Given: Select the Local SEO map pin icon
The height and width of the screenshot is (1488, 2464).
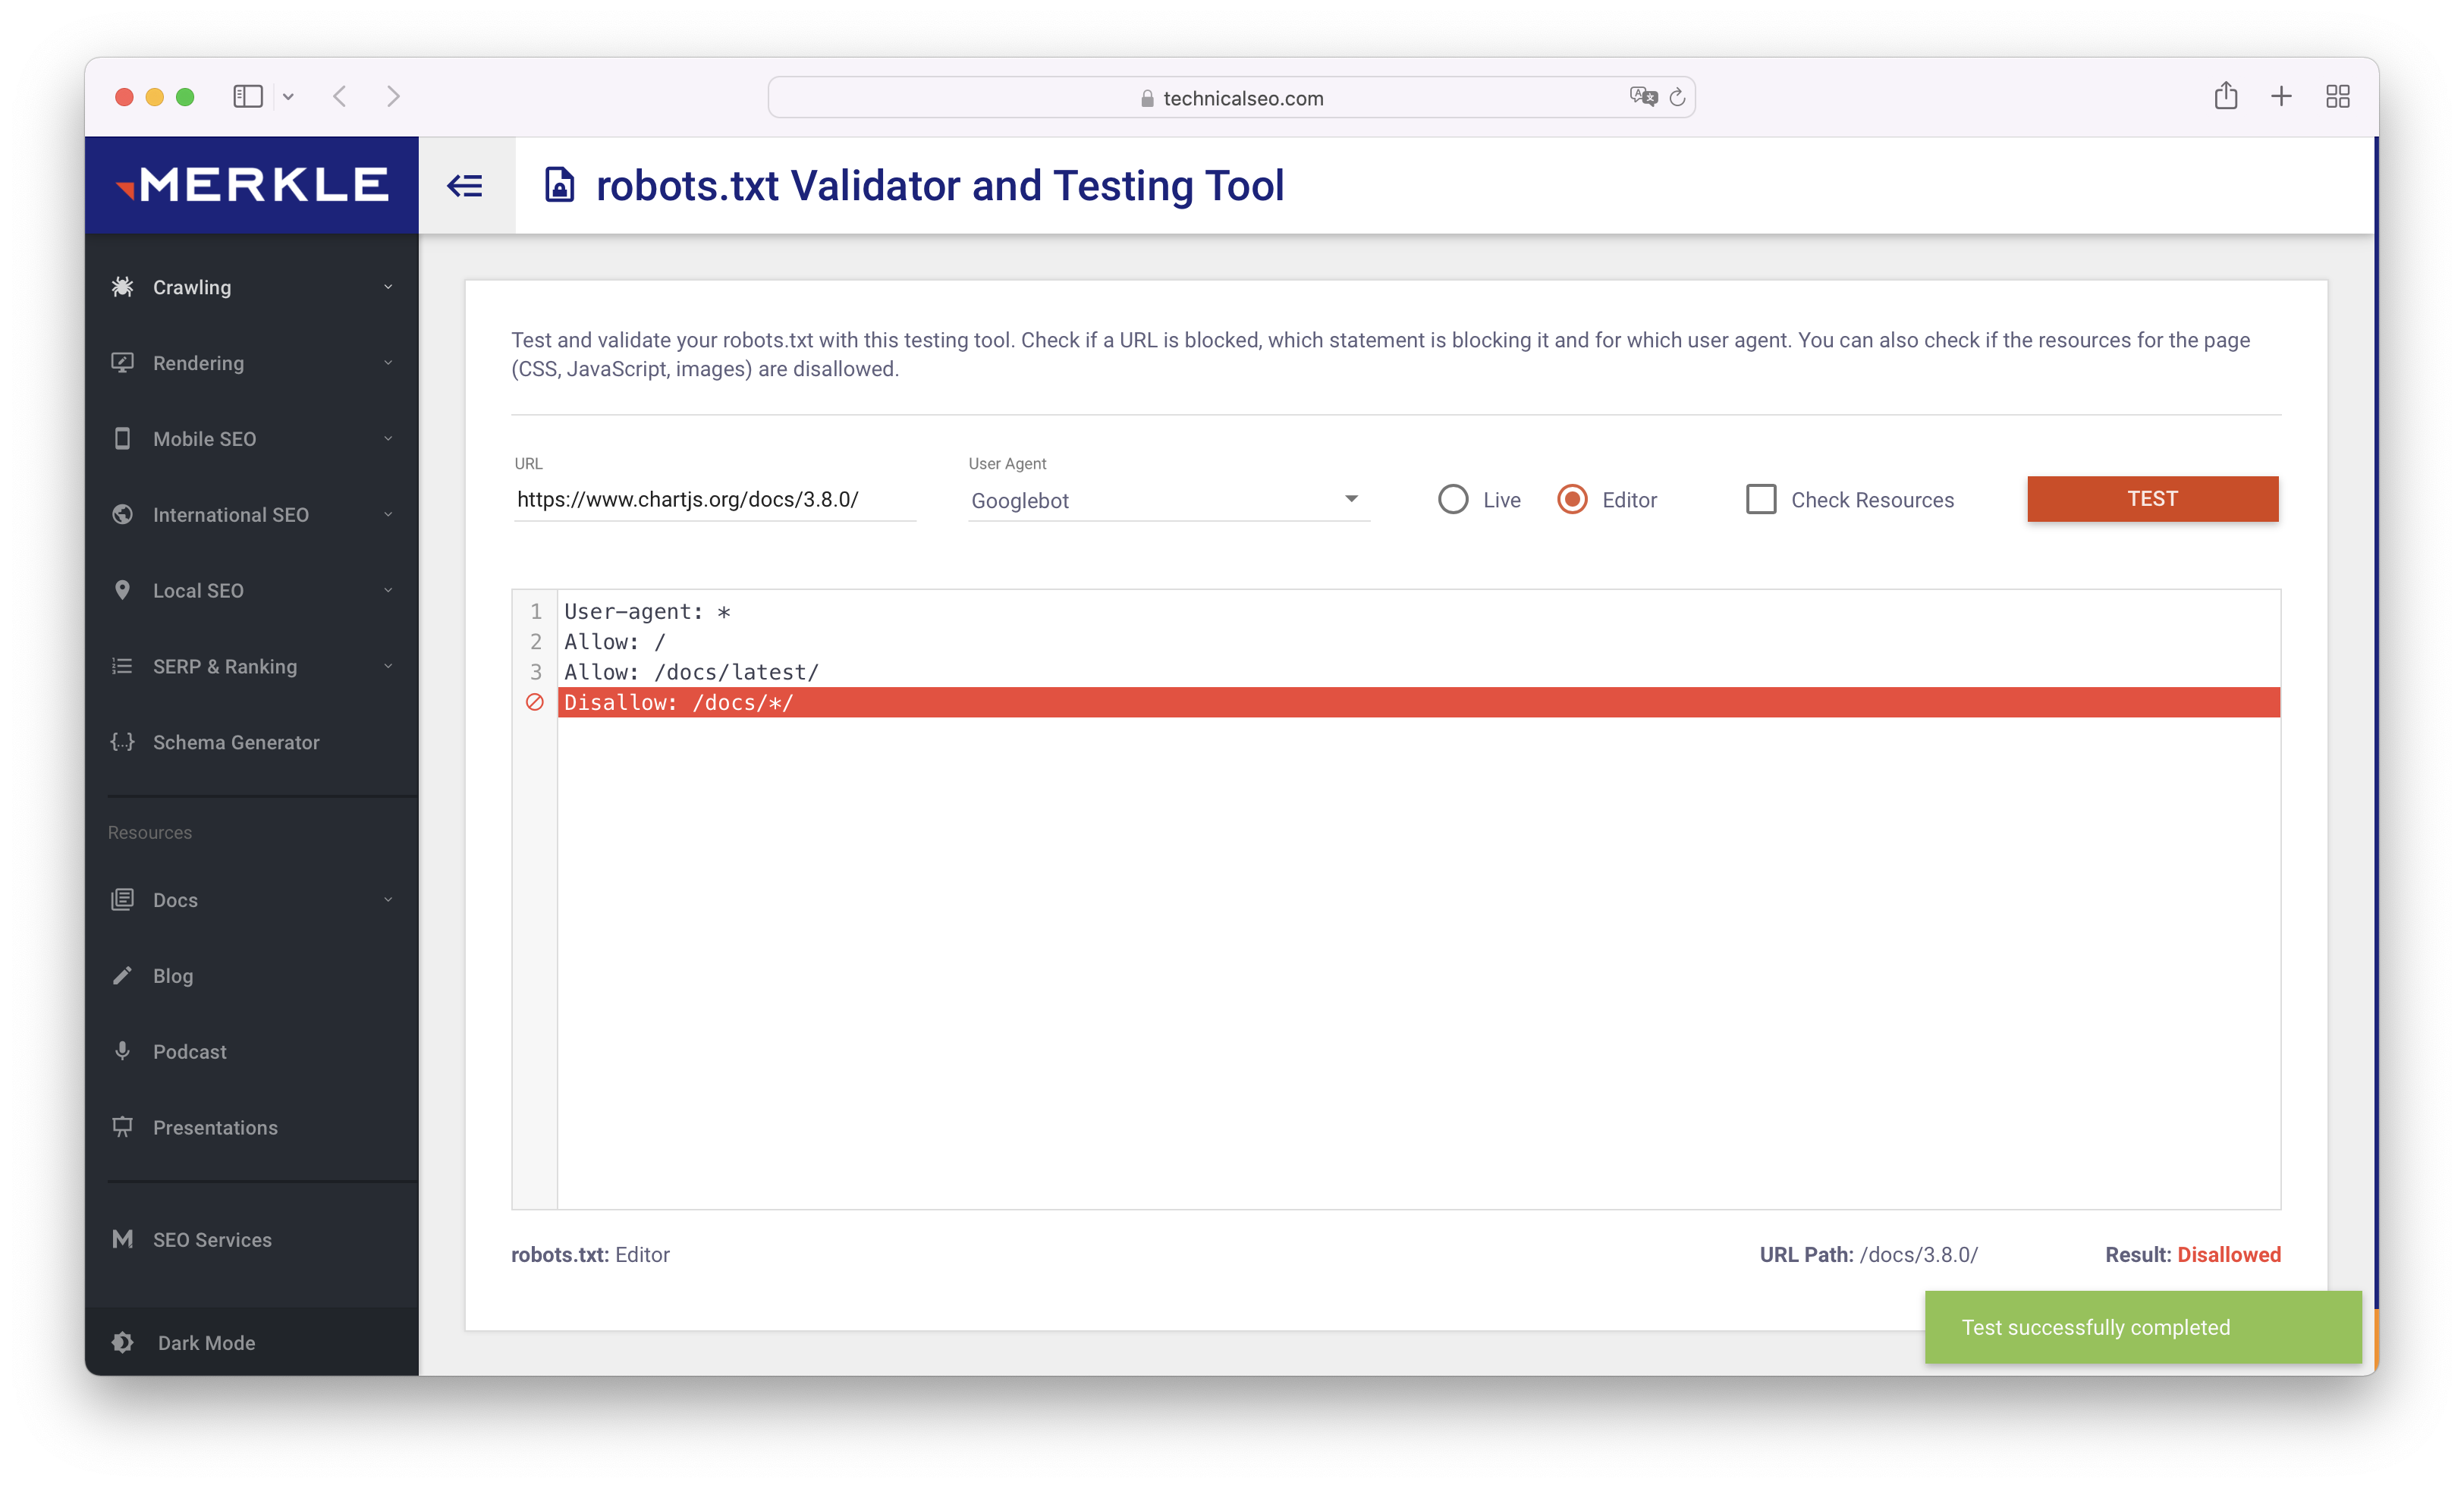Looking at the screenshot, I should coord(122,590).
